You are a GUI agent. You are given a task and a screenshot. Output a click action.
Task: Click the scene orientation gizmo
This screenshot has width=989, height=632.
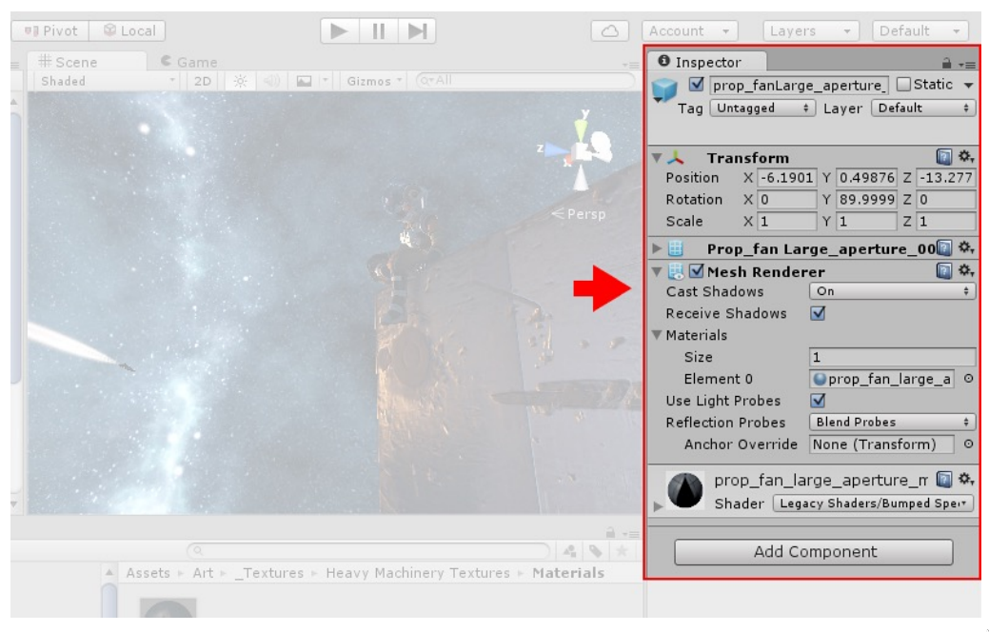point(581,150)
